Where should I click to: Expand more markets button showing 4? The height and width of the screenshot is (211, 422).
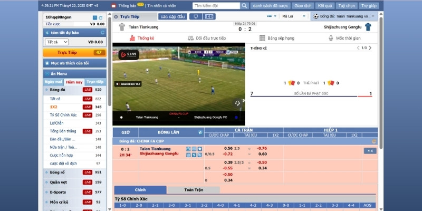click(x=370, y=151)
